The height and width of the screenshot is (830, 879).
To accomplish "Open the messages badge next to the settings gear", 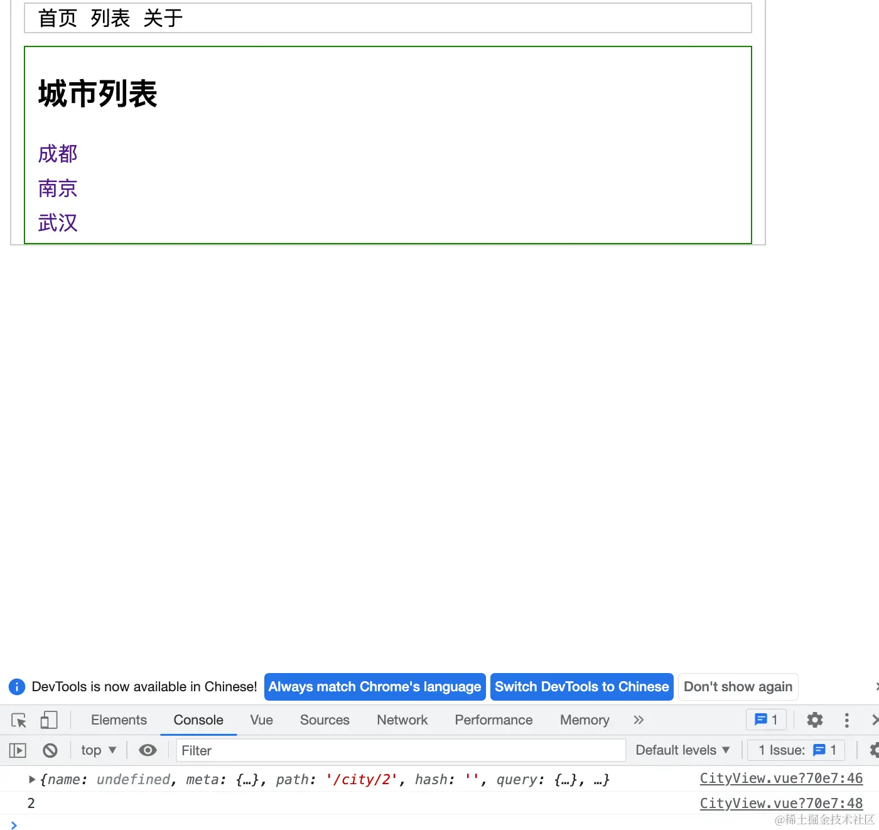I will coord(767,720).
